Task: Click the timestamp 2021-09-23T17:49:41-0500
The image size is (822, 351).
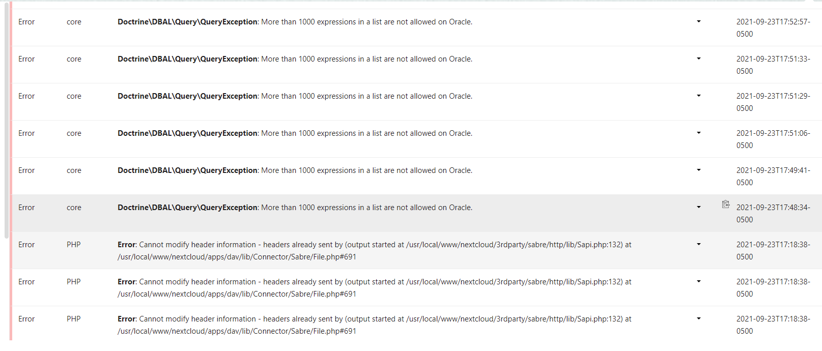Action: (773, 176)
